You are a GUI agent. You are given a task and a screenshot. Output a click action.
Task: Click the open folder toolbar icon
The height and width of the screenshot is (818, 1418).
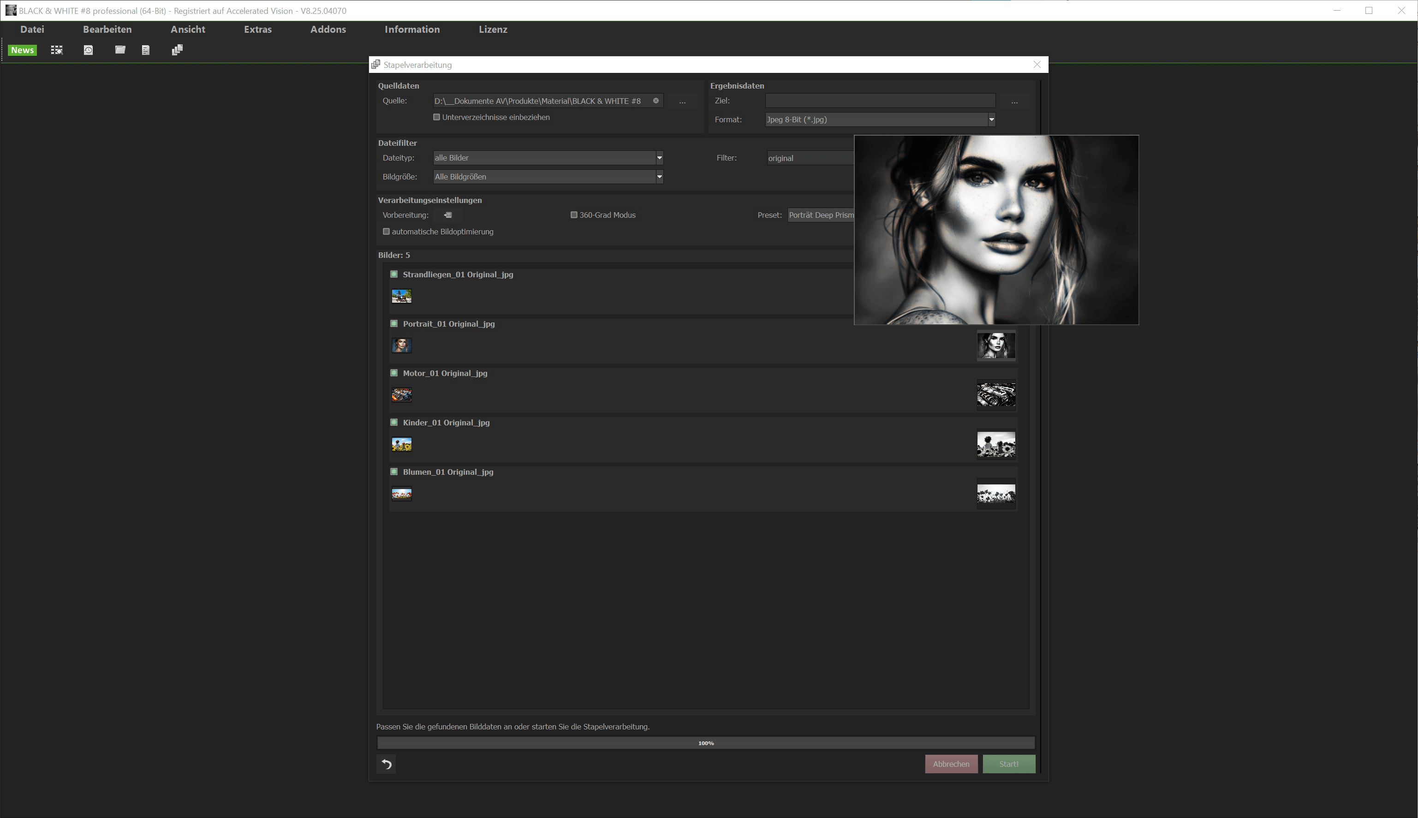(x=119, y=50)
